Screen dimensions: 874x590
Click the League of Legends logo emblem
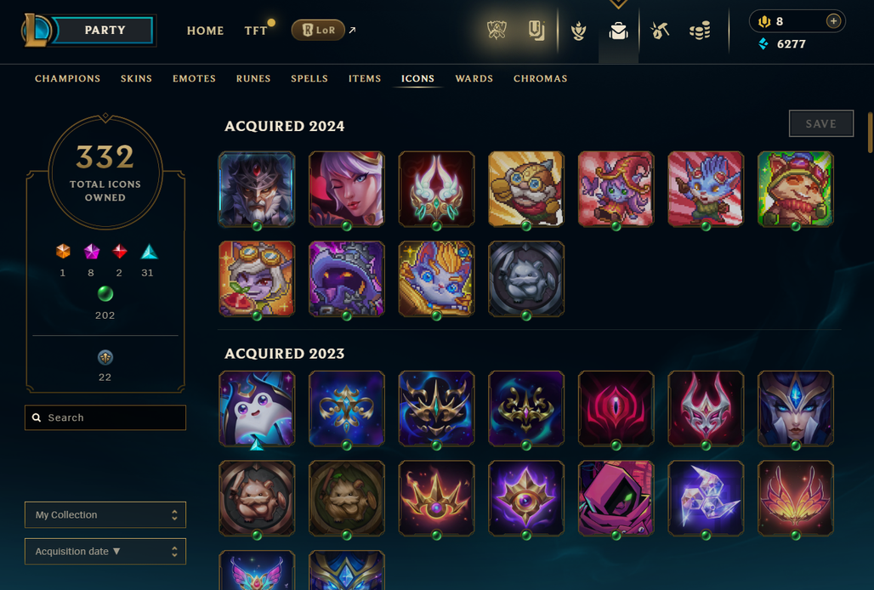[36, 30]
